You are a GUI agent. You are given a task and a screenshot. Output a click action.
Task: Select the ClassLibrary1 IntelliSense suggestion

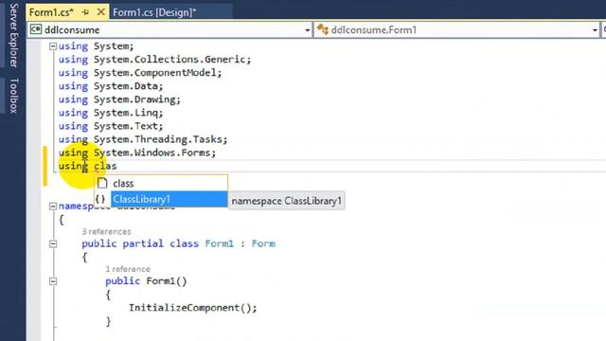point(169,199)
